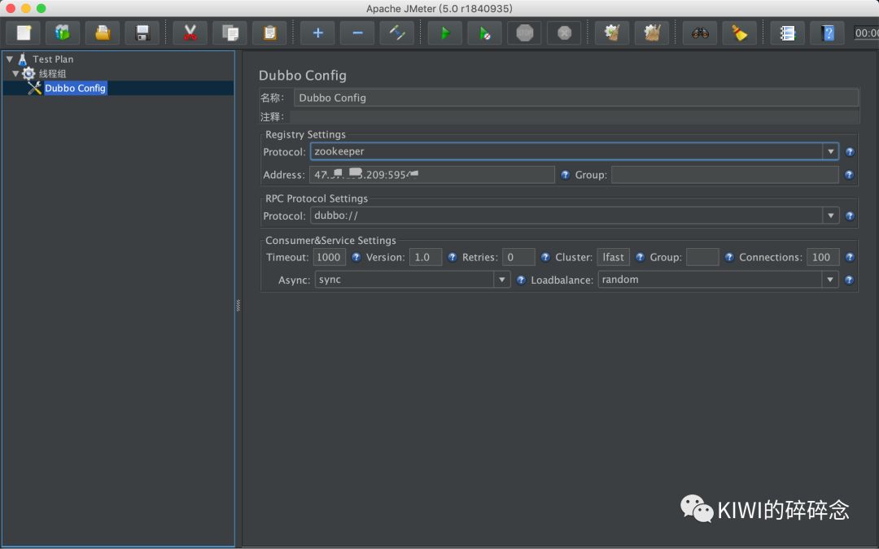Select Dubbo Config tree item
This screenshot has height=549, width=879.
[75, 88]
